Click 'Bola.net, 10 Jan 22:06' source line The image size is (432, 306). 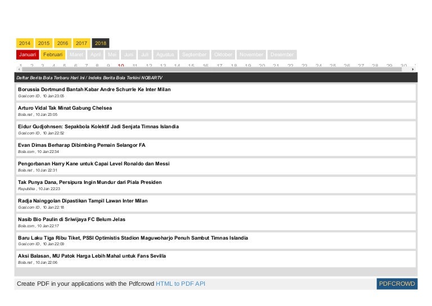tap(38, 263)
